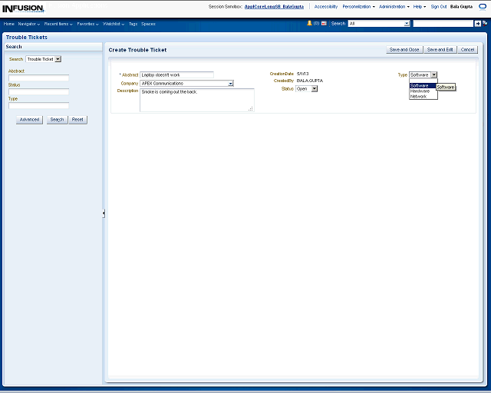Click the Sign Out link
This screenshot has width=491, height=393.
tap(439, 6)
